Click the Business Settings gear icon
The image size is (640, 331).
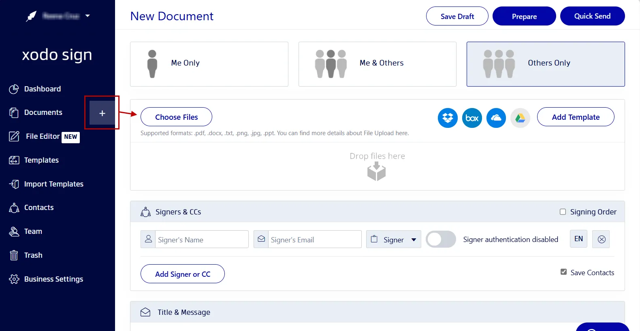pos(14,279)
